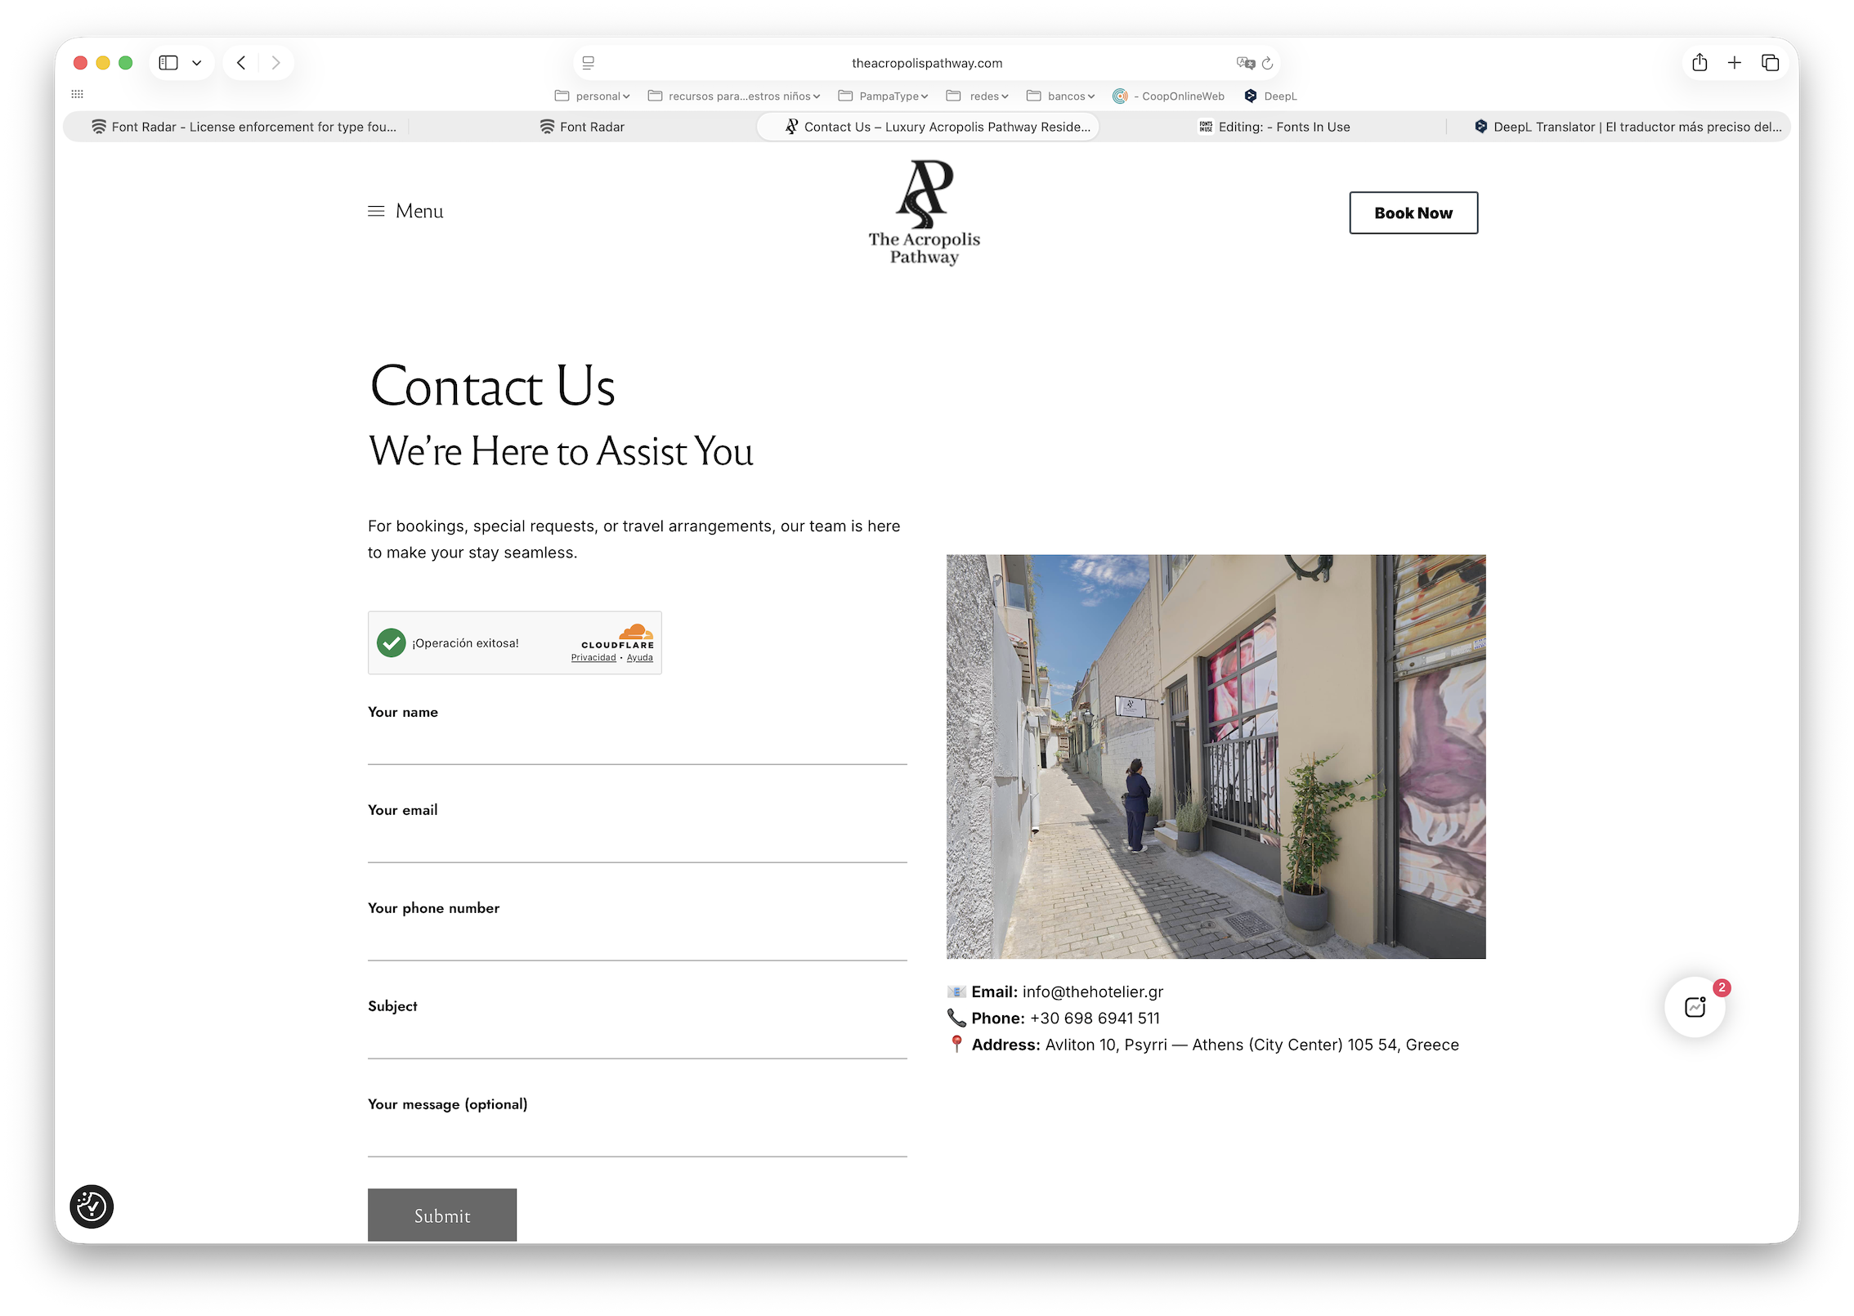Open the Share menu icon

[1699, 63]
